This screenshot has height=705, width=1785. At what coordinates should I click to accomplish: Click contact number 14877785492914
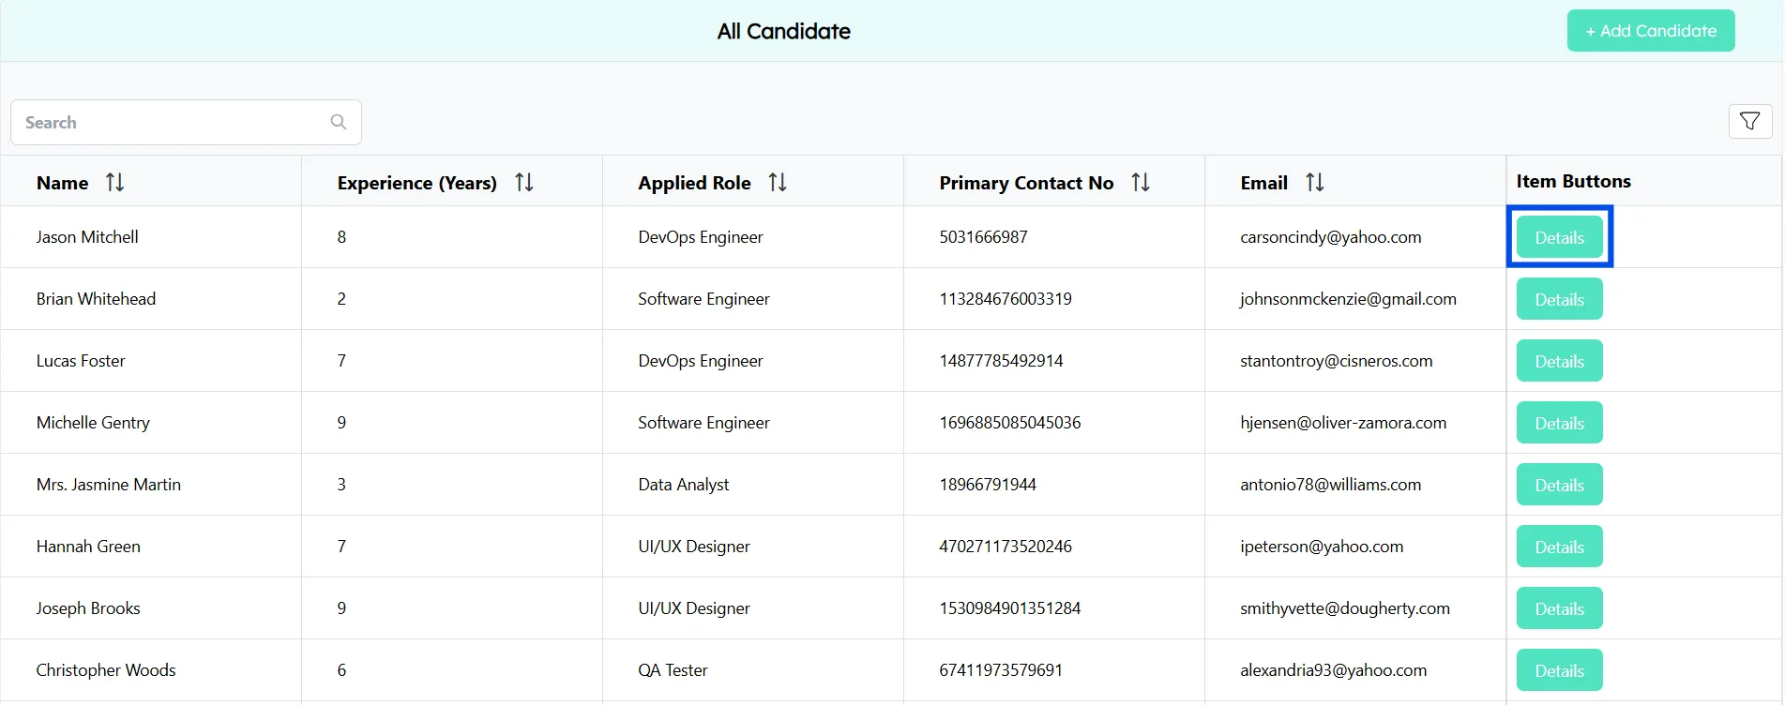click(1001, 361)
